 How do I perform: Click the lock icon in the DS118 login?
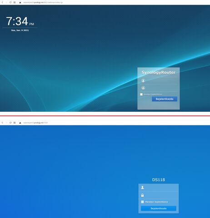tap(142, 195)
